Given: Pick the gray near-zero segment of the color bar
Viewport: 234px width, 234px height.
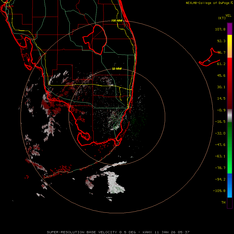Looking at the screenshot, I should [230, 116].
